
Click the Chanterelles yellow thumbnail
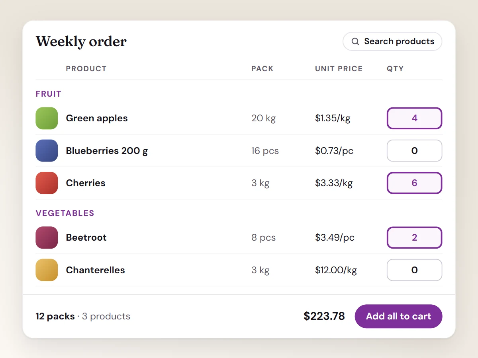point(47,270)
